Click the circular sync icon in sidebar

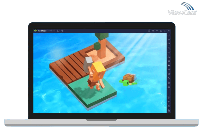click(169, 57)
